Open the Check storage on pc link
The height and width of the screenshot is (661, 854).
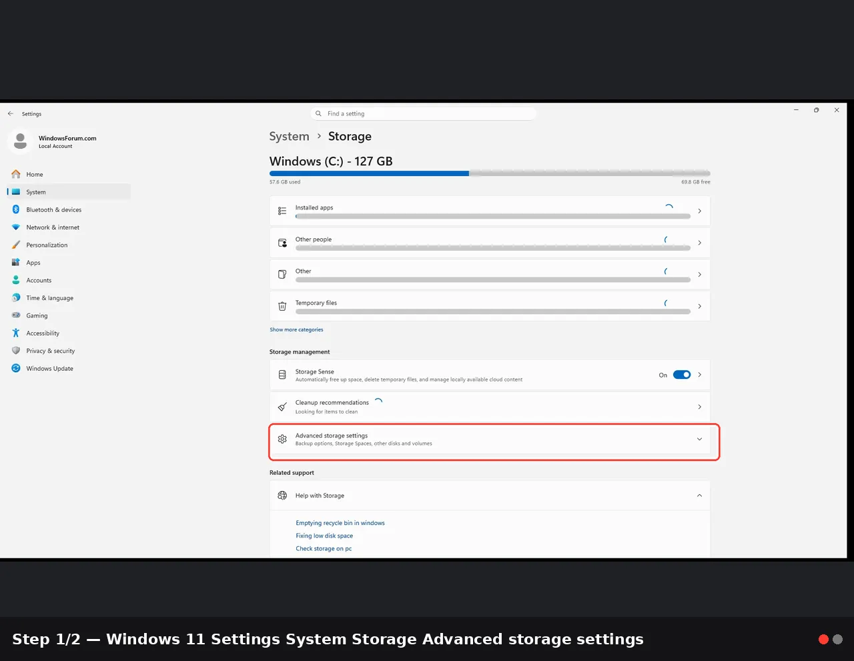click(x=324, y=548)
